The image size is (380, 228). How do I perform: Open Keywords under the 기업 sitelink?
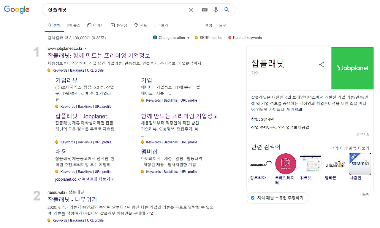click(x=153, y=100)
